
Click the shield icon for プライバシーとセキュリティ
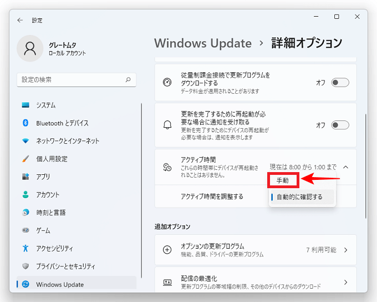[x=26, y=266]
